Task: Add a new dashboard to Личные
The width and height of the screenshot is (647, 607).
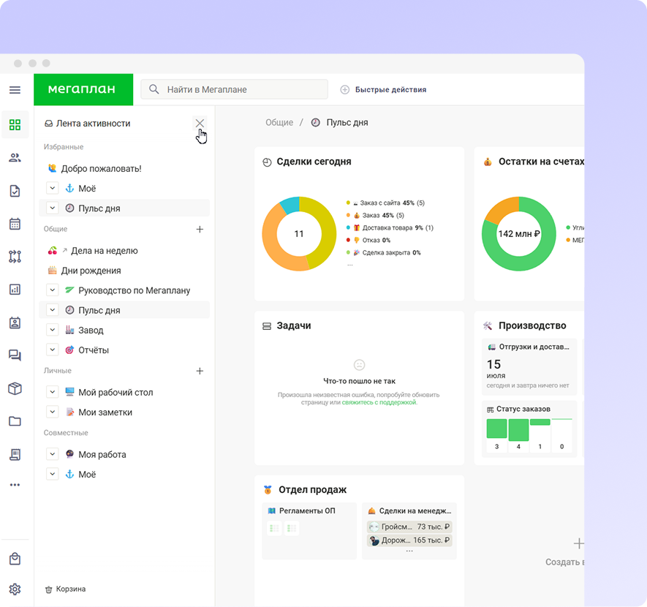Action: [x=200, y=371]
